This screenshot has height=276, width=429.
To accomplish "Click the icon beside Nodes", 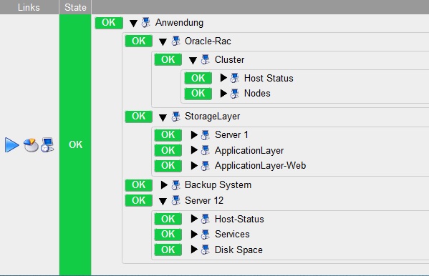I will tap(235, 94).
